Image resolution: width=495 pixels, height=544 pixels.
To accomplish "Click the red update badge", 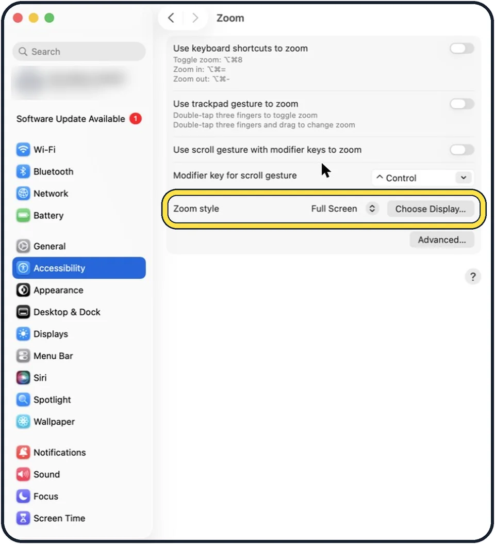I will (136, 119).
